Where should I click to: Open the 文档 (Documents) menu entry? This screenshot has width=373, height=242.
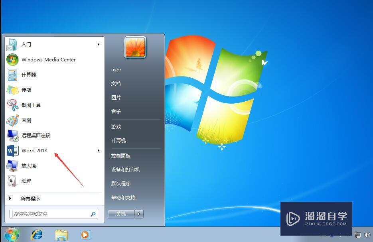(x=116, y=83)
